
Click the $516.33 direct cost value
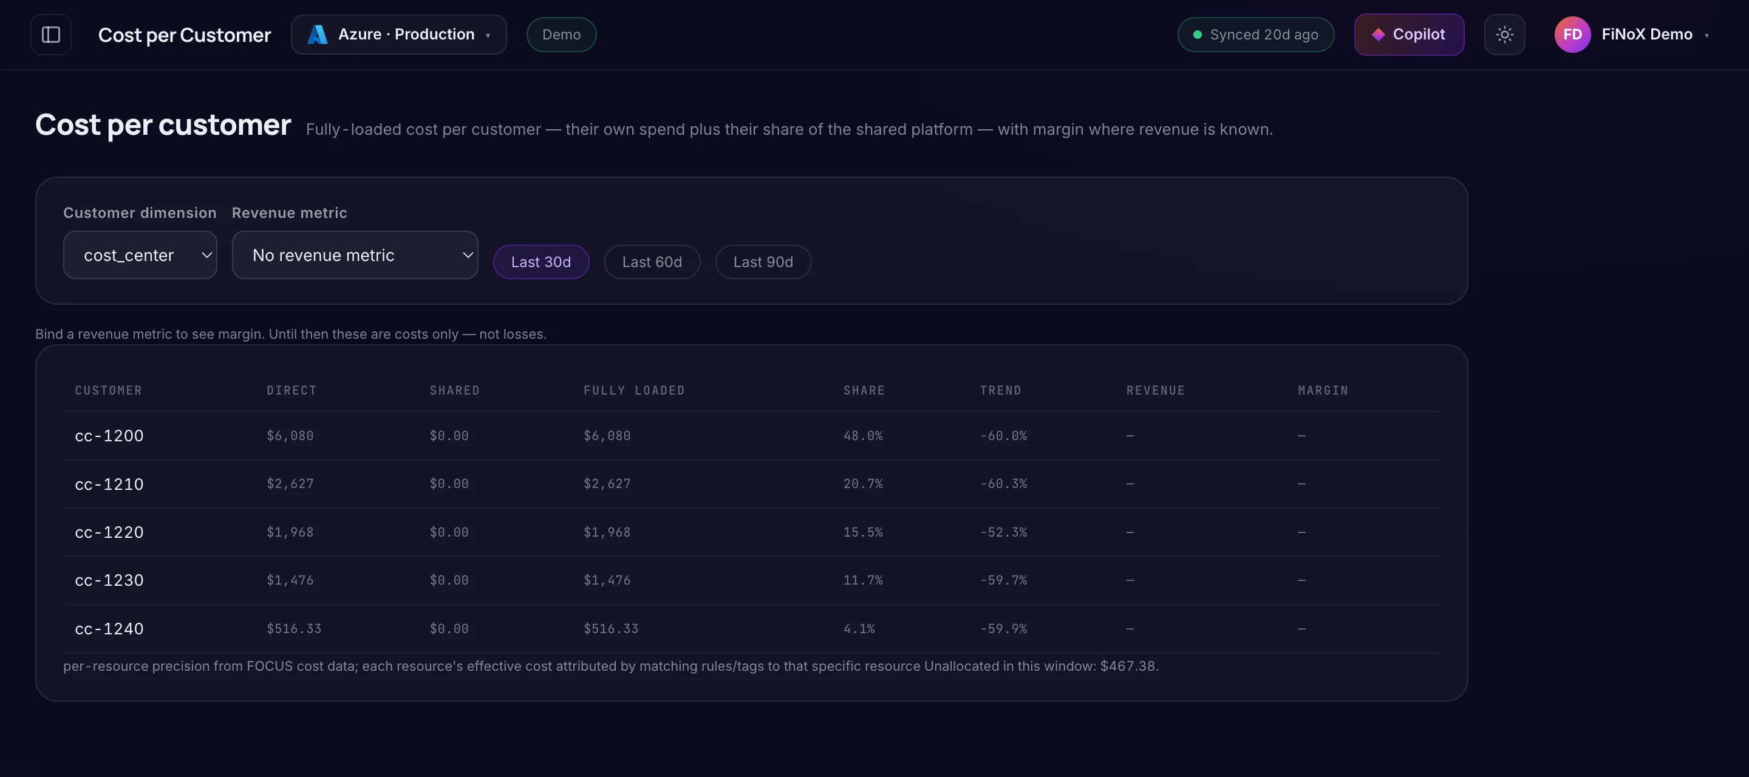(x=294, y=628)
